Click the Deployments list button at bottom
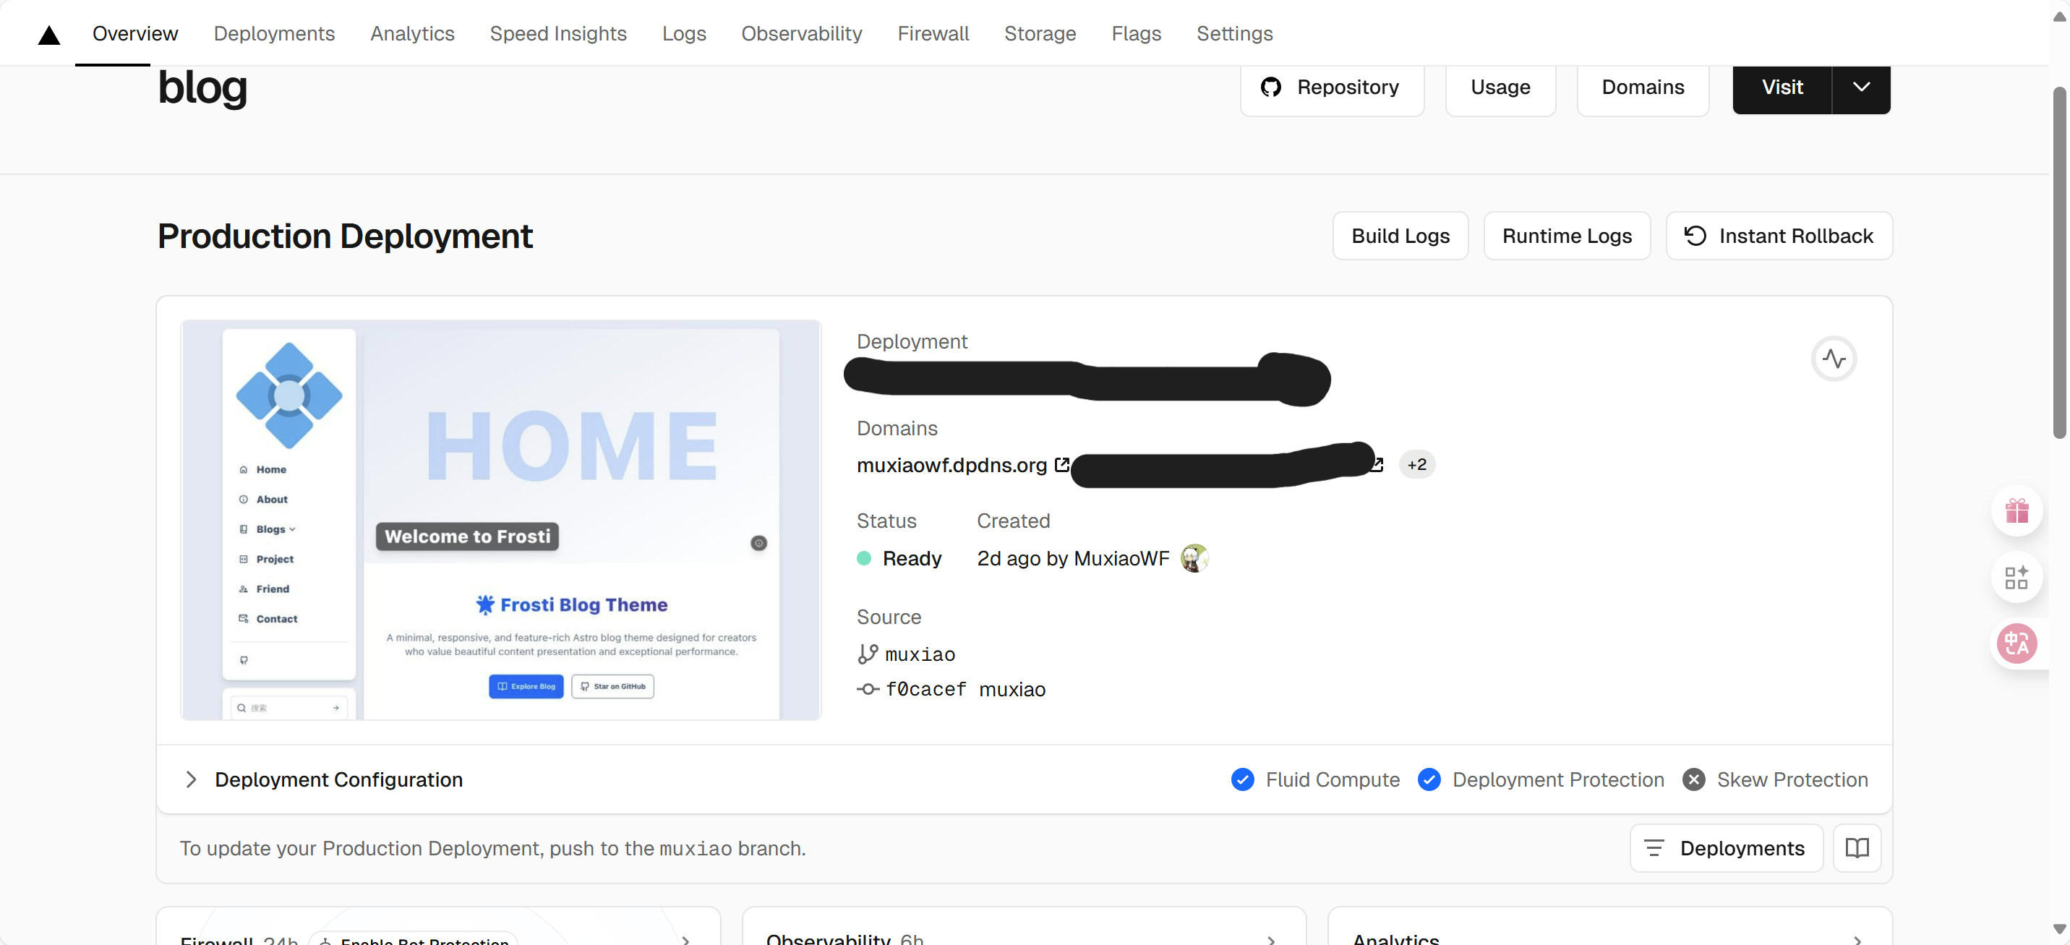This screenshot has height=945, width=2070. (1726, 848)
